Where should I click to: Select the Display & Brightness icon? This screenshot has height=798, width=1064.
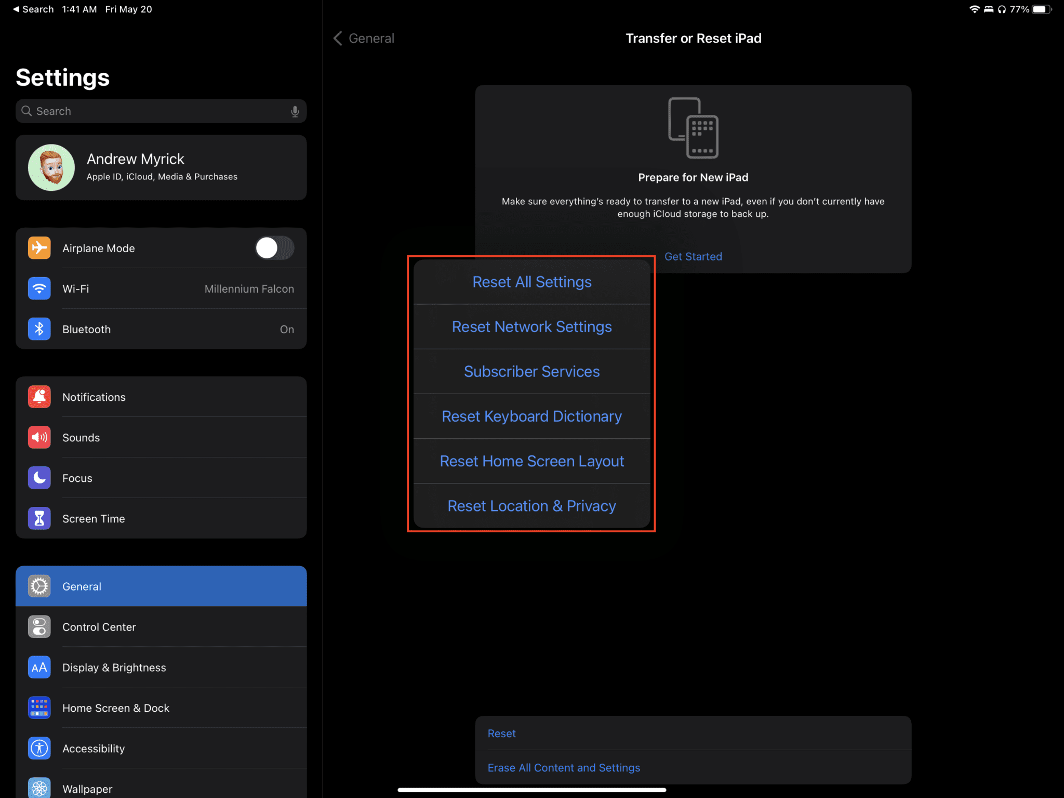click(39, 667)
